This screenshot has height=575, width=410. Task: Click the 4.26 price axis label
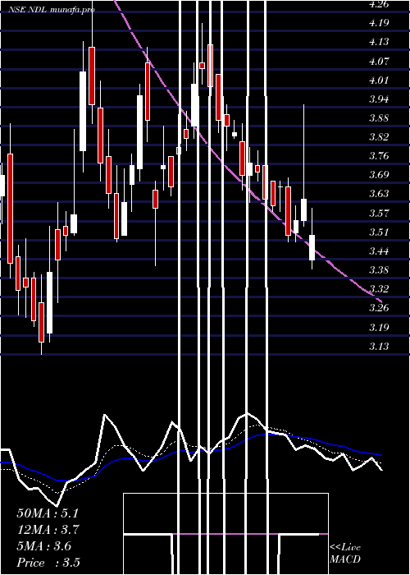379,4
